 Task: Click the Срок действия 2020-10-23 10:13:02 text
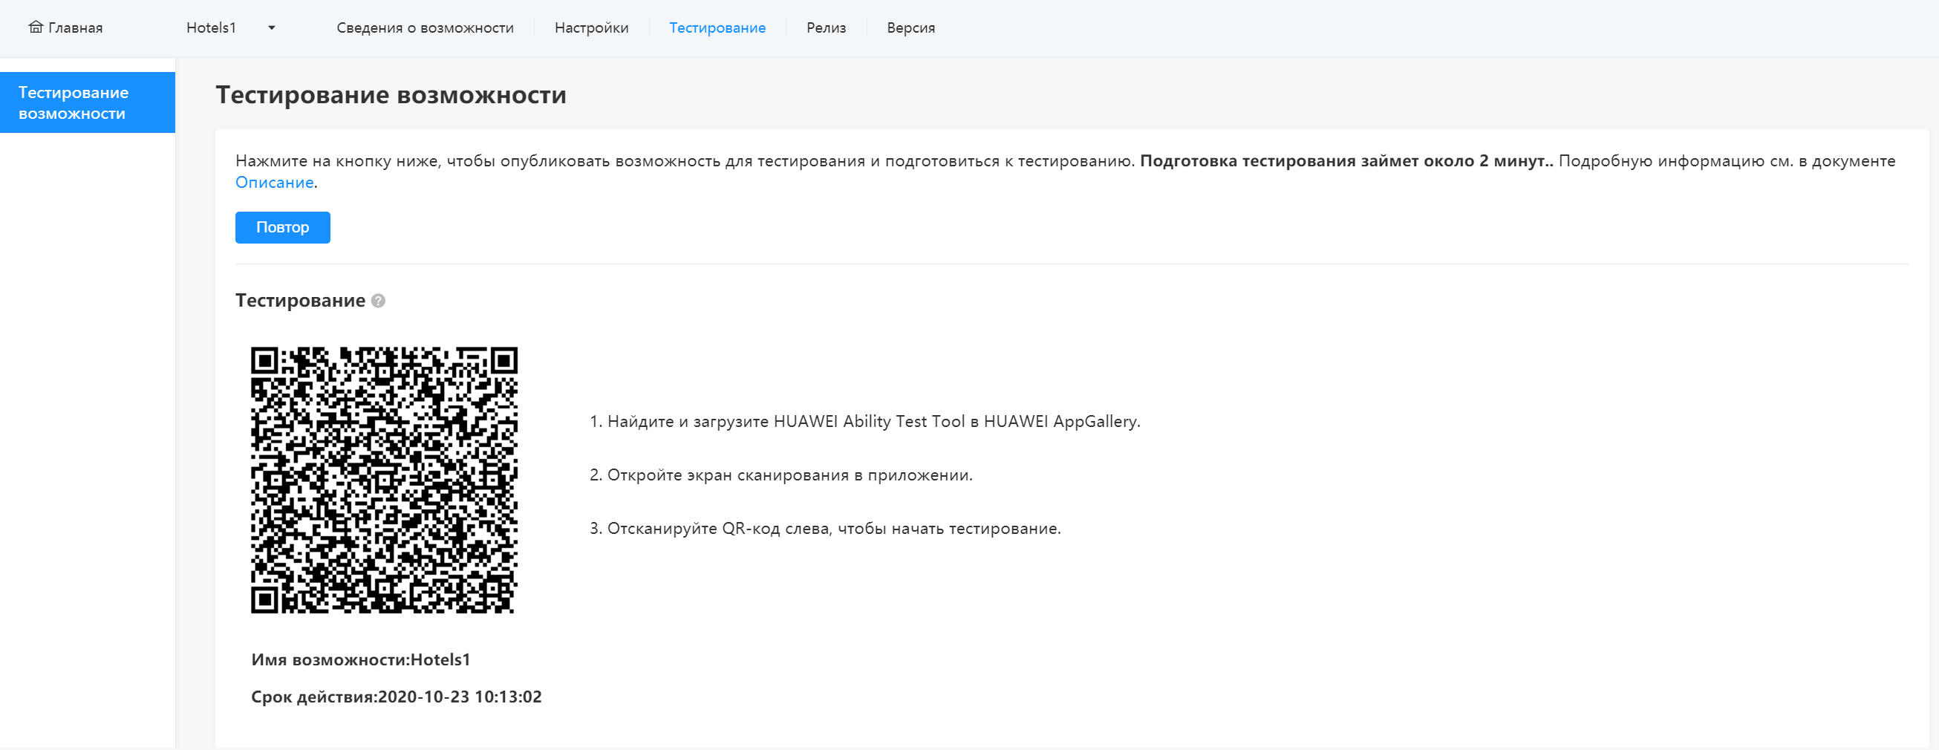coord(397,697)
